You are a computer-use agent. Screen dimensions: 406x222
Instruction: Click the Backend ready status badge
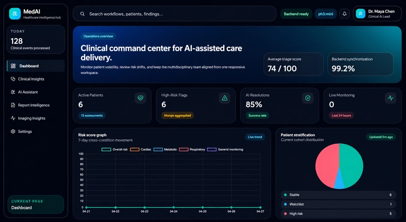point(296,14)
